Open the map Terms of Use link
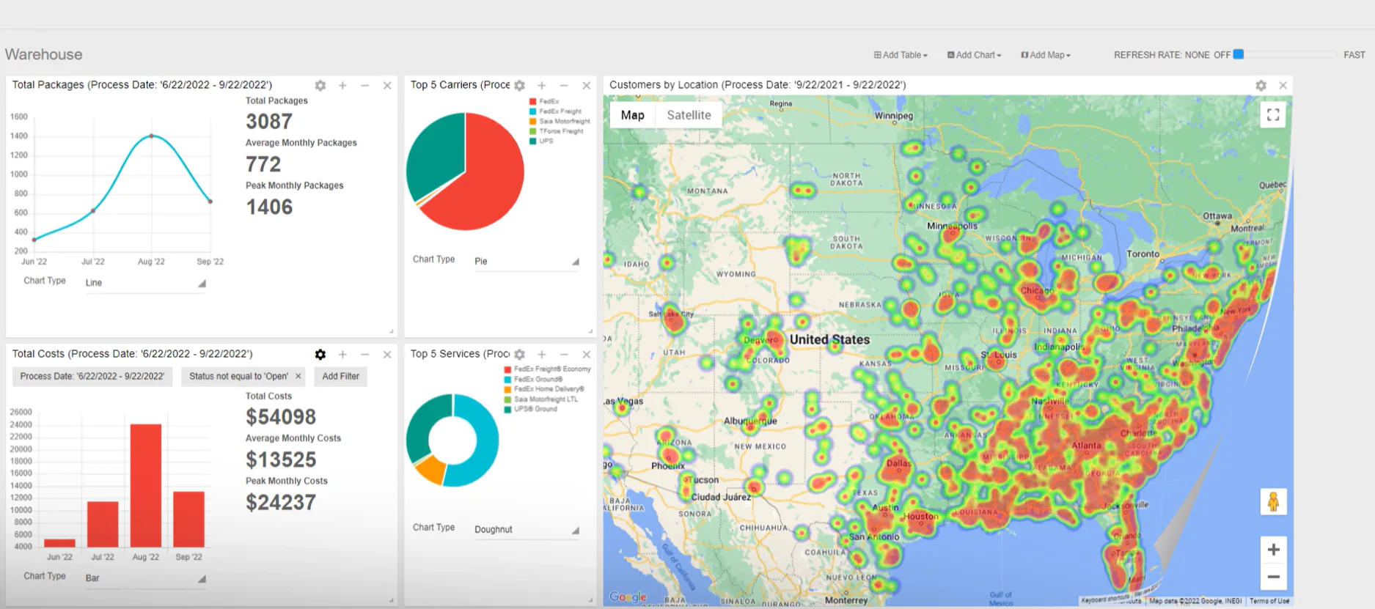This screenshot has height=609, width=1375. point(1269,601)
